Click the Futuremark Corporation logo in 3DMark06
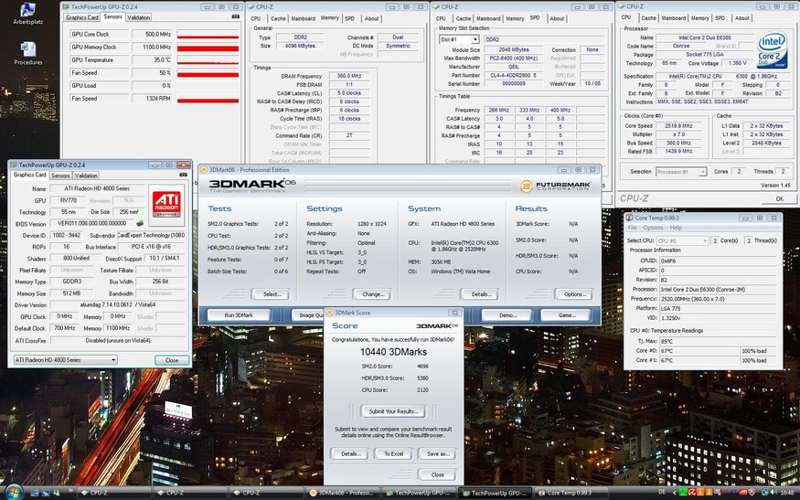The width and height of the screenshot is (800, 500). click(x=556, y=186)
